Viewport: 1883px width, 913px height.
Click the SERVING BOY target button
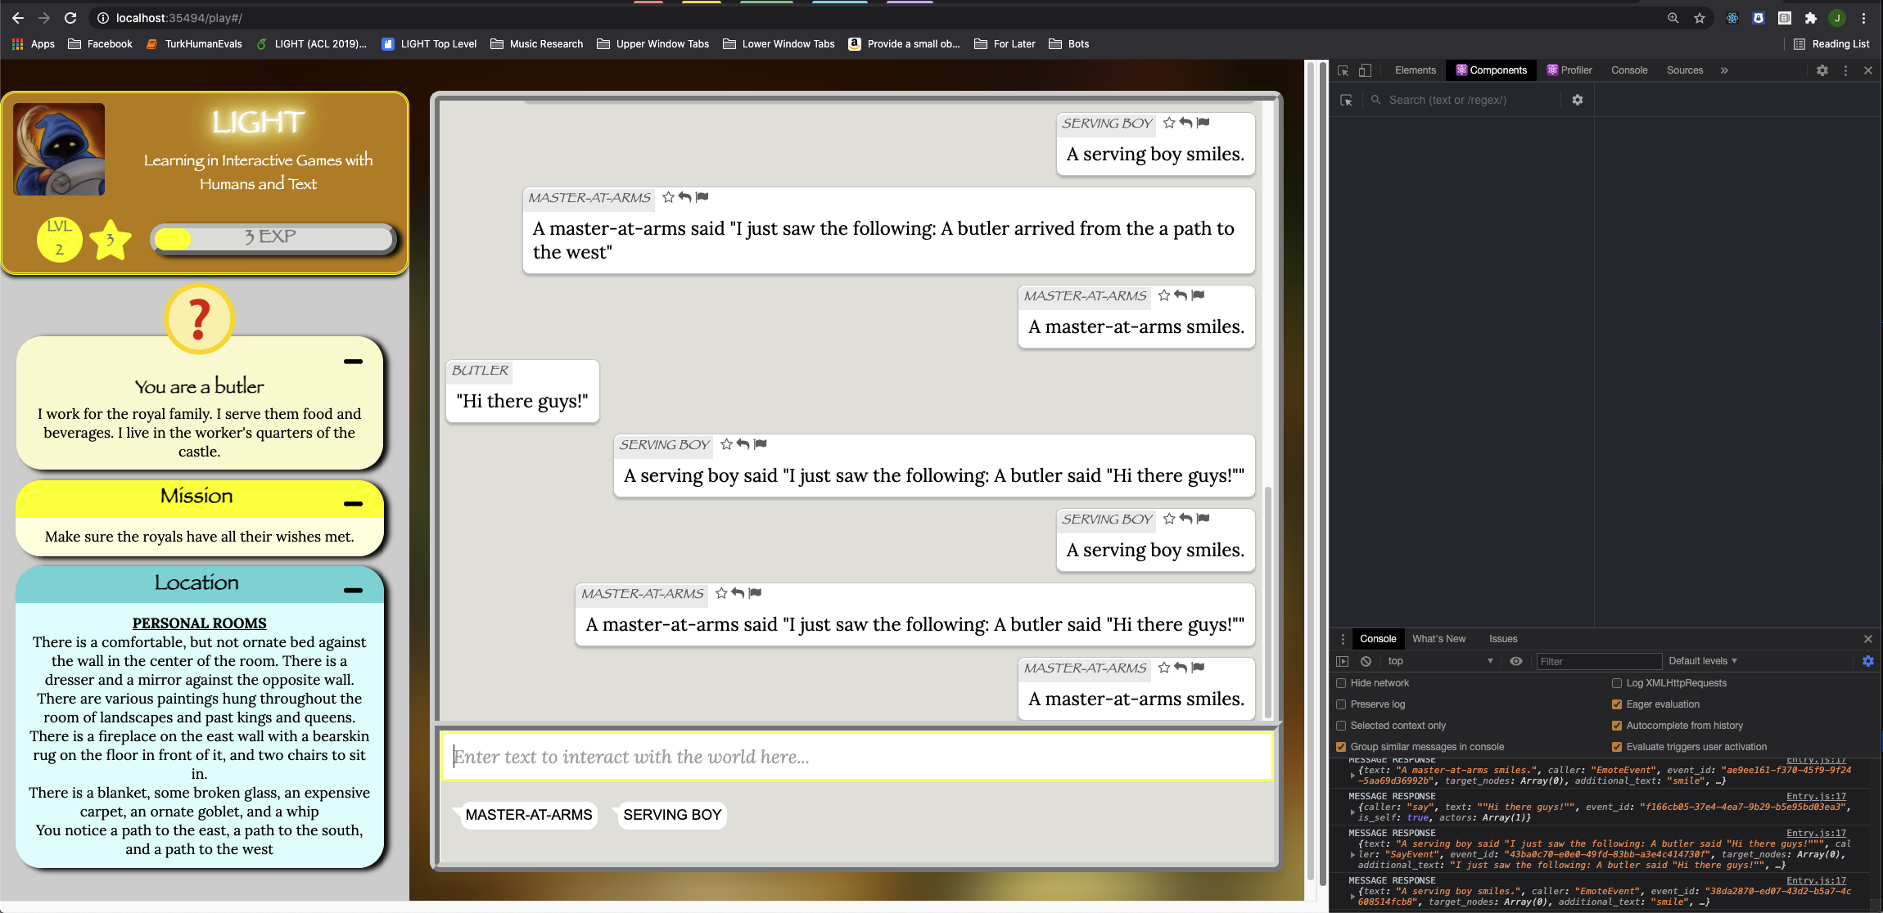[x=671, y=815]
